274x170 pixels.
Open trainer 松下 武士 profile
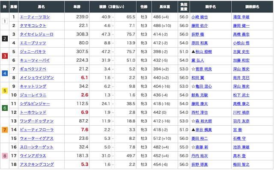241,95
